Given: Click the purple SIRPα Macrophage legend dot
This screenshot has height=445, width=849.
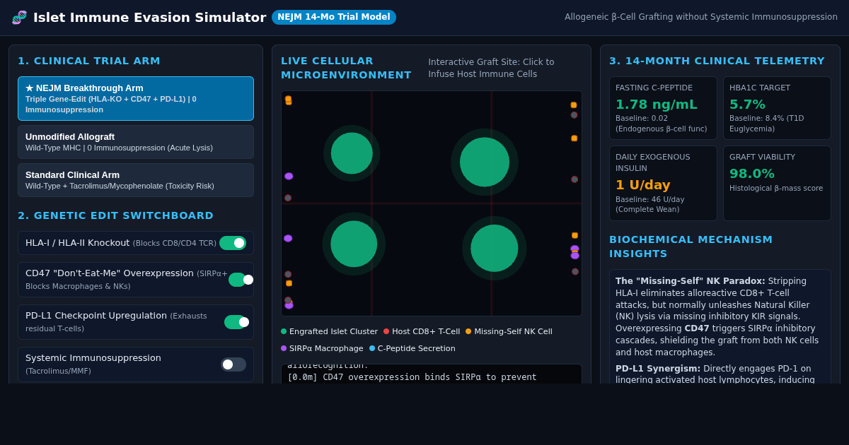Looking at the screenshot, I should (284, 348).
